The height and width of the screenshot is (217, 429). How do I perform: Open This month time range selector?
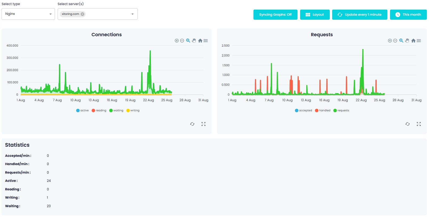click(408, 15)
